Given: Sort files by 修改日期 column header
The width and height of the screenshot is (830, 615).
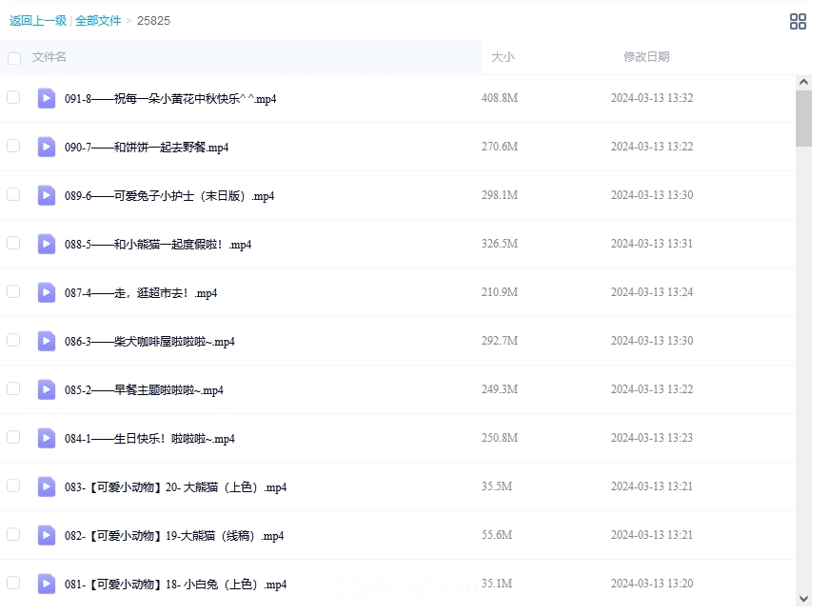Looking at the screenshot, I should click(x=646, y=57).
